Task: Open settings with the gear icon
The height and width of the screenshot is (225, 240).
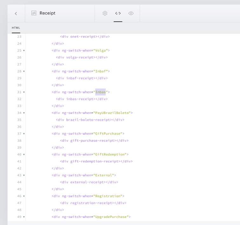Action: coord(105,13)
